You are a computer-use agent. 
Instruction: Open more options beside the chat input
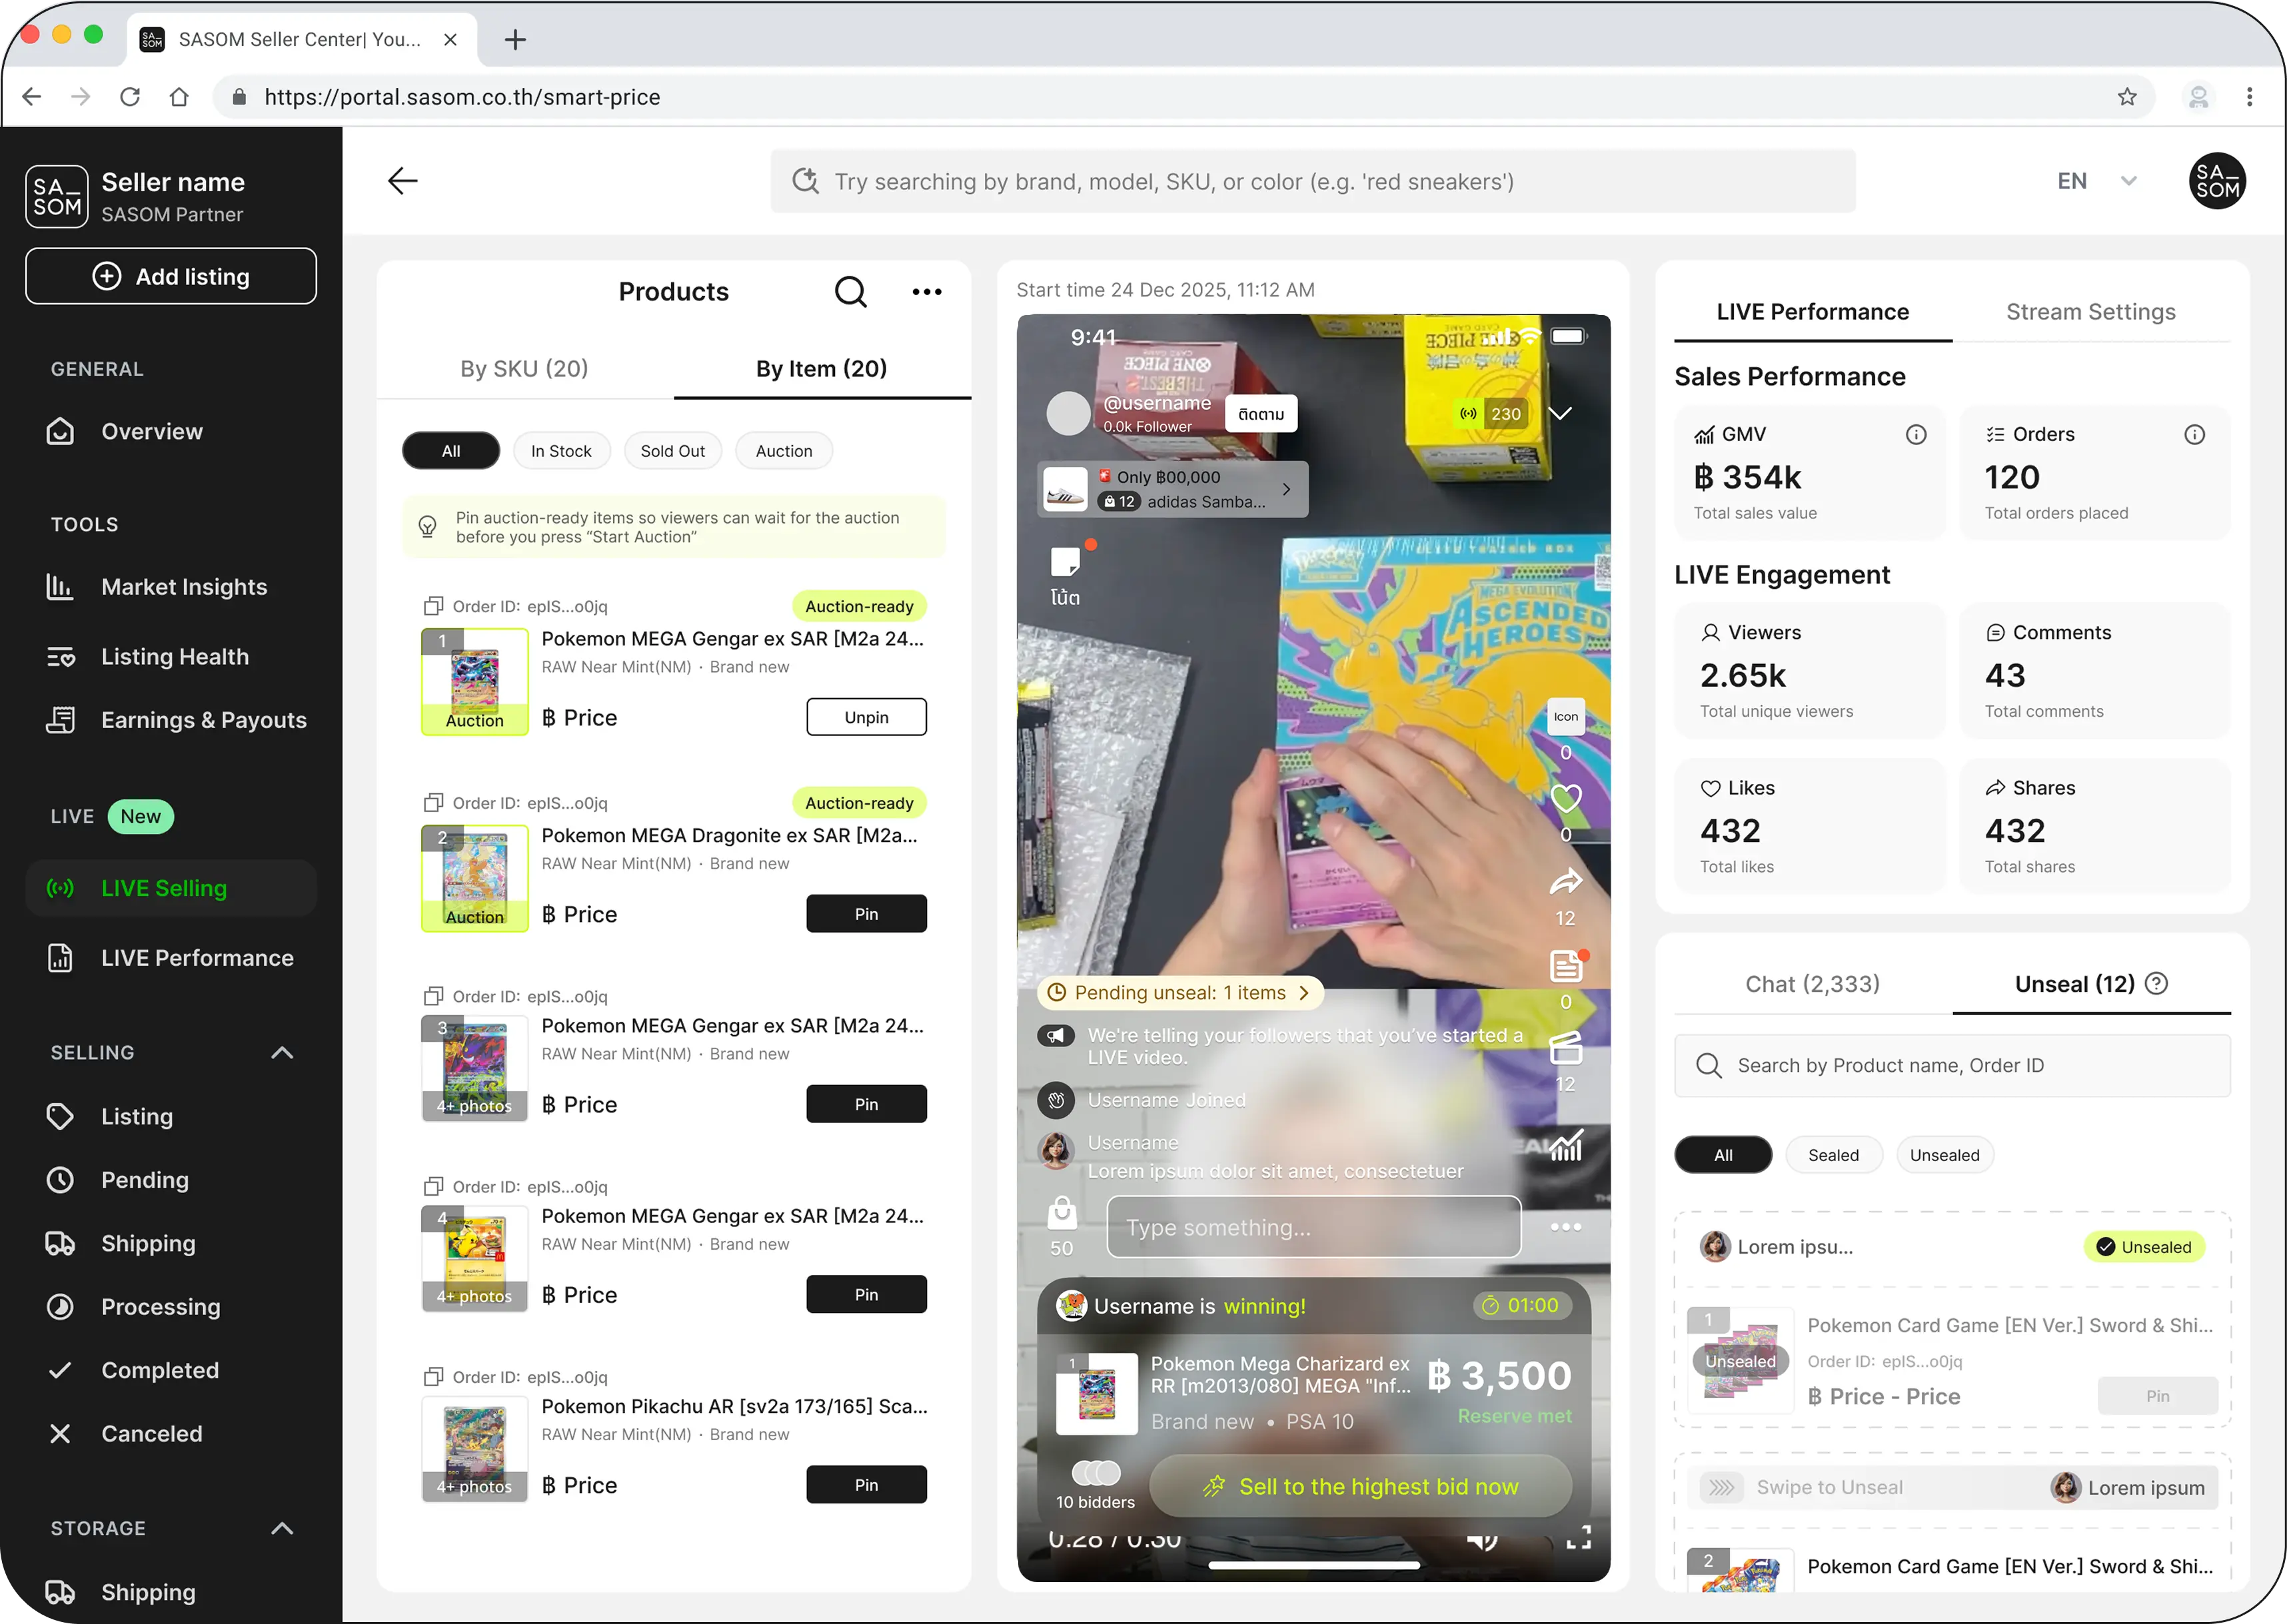point(1566,1227)
